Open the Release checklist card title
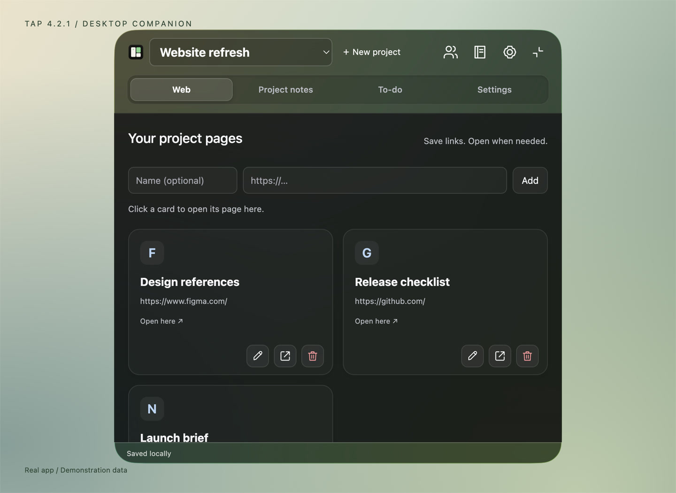Viewport: 676px width, 493px height. (x=402, y=282)
